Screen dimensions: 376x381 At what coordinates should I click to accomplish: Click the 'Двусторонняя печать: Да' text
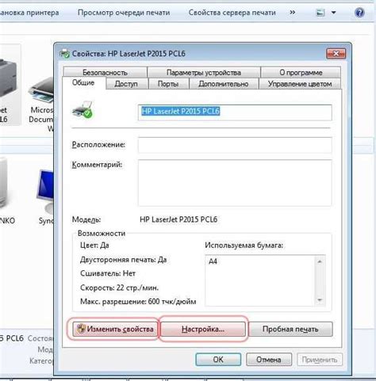point(123,260)
